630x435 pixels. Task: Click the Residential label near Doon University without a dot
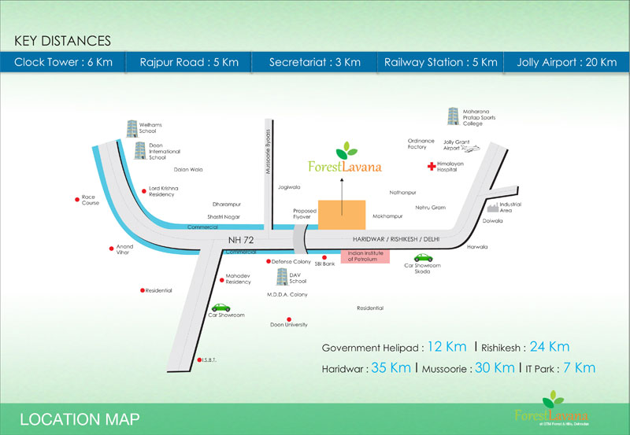tap(370, 308)
